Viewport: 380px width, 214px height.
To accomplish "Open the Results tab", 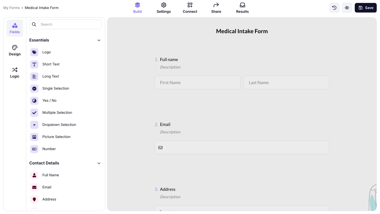I will coord(242,8).
